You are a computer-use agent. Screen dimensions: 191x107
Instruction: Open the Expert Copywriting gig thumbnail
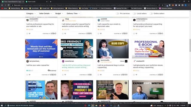148,90
